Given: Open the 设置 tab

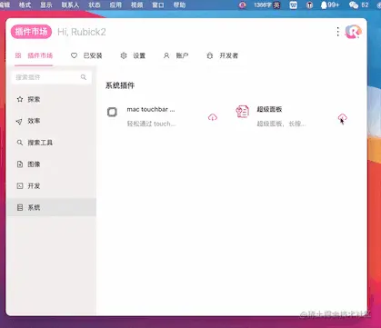Looking at the screenshot, I should point(133,55).
